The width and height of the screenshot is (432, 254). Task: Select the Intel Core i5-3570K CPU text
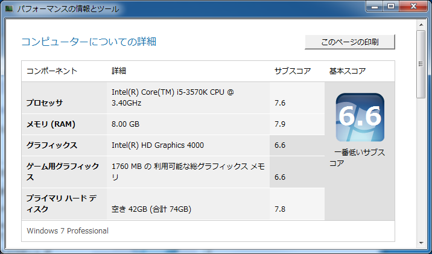tap(173, 97)
